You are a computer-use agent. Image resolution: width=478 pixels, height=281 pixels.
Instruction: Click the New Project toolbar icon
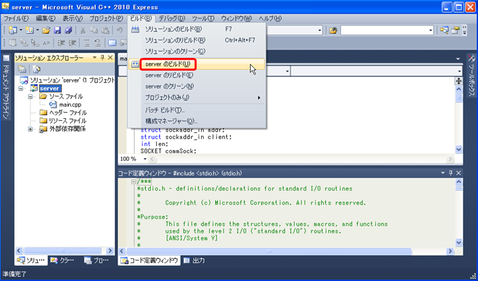point(13,30)
